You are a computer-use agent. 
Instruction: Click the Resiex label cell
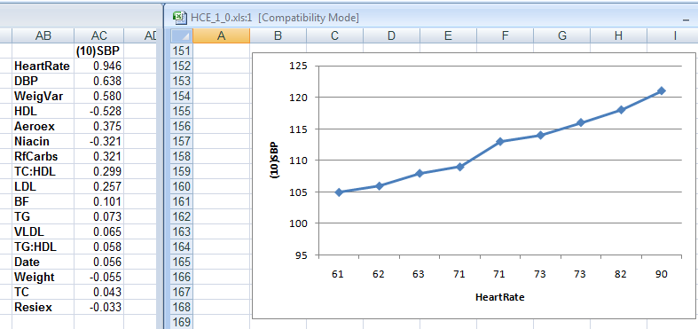(x=43, y=308)
